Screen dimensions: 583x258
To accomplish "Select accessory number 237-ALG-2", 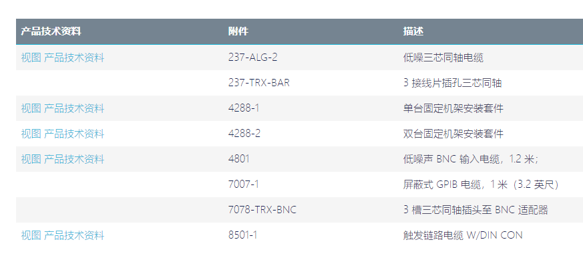I will coord(253,57).
